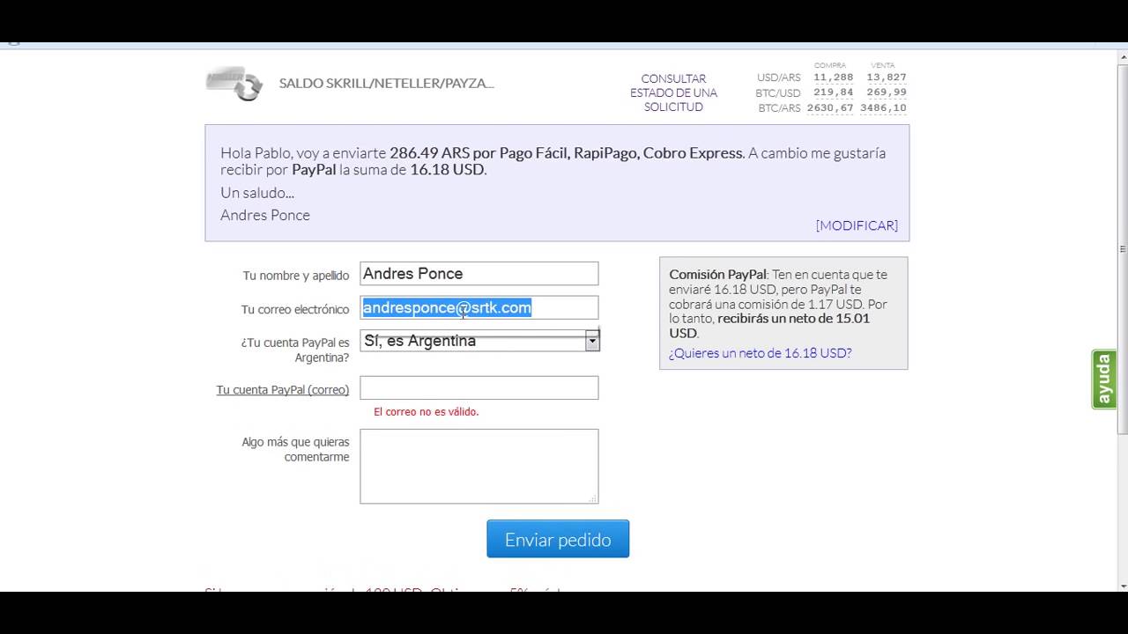Click the error text El correo no es válido.
Screen dimensions: 1128x634
(x=427, y=411)
